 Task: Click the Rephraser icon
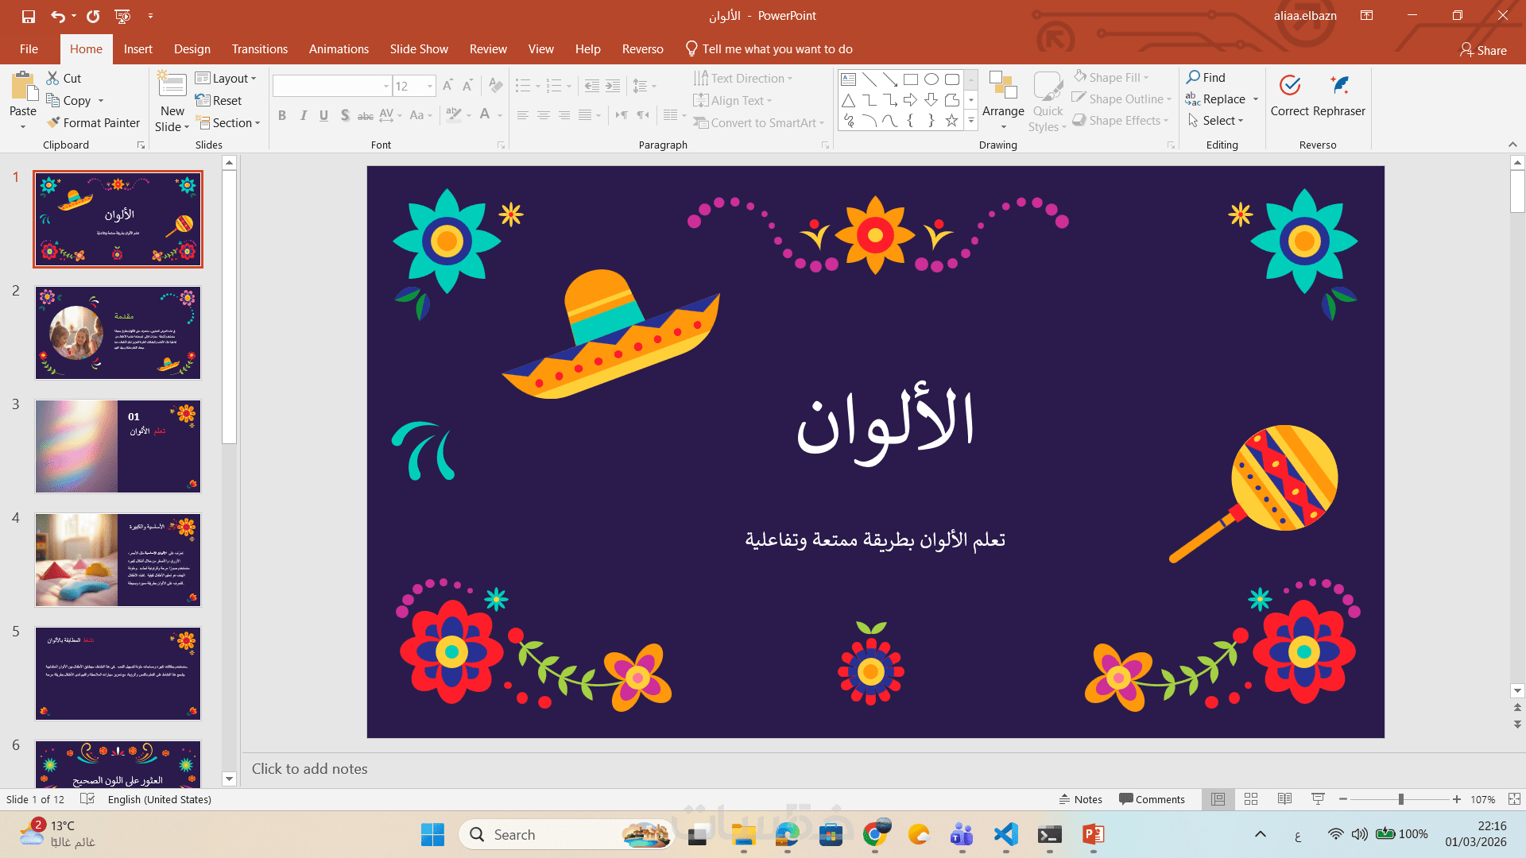tap(1340, 85)
